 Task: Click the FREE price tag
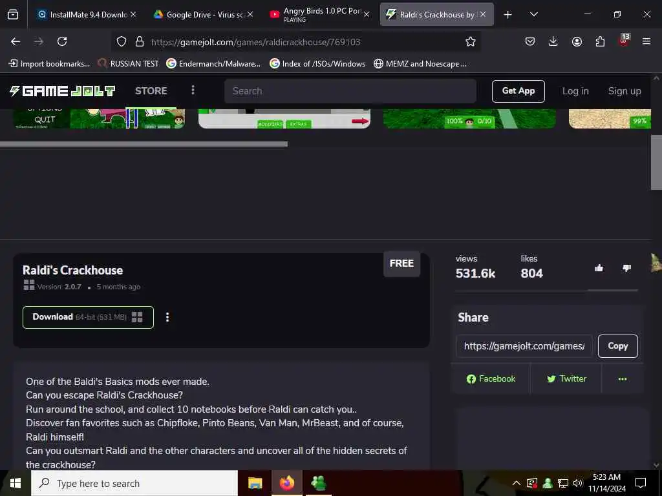pyautogui.click(x=401, y=263)
